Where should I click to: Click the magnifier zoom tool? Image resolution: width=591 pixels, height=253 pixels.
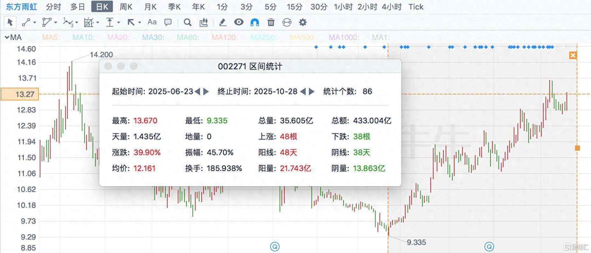pos(188,22)
